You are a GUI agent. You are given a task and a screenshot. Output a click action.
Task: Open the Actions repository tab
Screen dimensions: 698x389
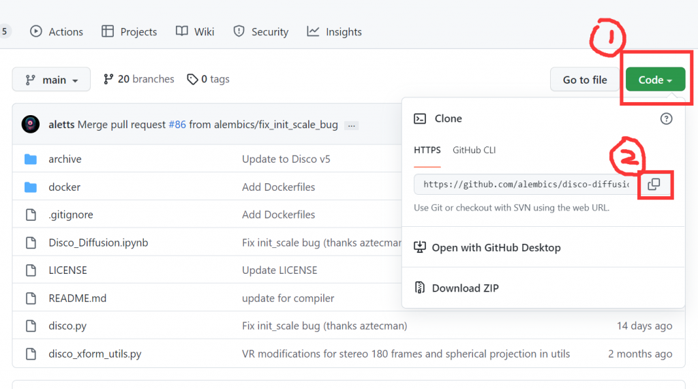pos(57,31)
